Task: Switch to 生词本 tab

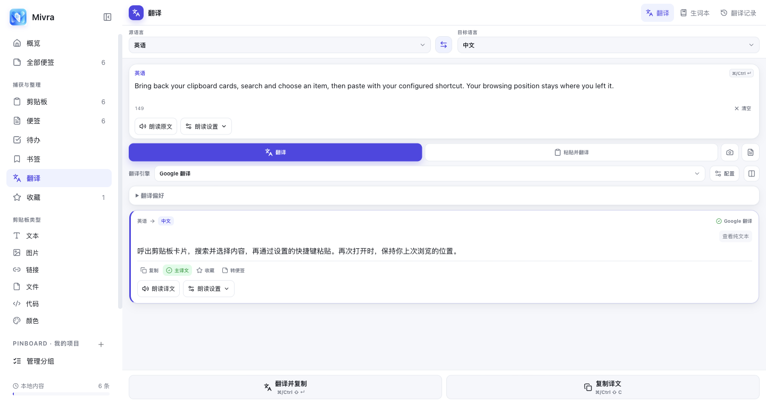Action: point(695,13)
